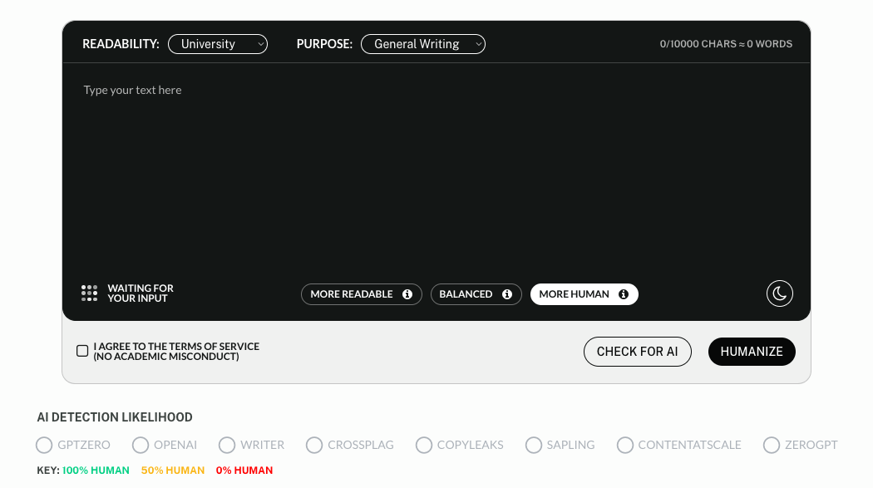
Task: Click the info icon beside Balanced
Action: [x=506, y=294]
